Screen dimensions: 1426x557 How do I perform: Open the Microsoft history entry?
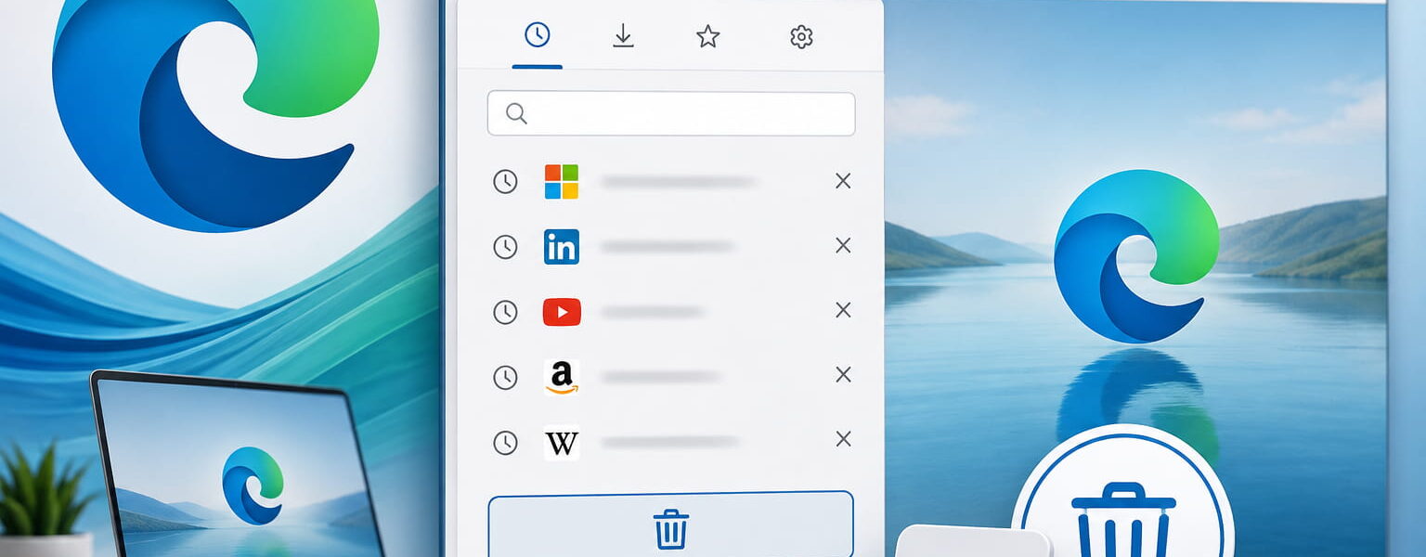(x=671, y=182)
